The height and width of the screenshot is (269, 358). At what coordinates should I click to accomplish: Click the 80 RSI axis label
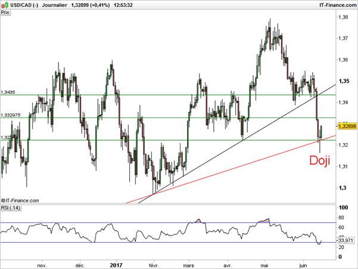pyautogui.click(x=341, y=218)
